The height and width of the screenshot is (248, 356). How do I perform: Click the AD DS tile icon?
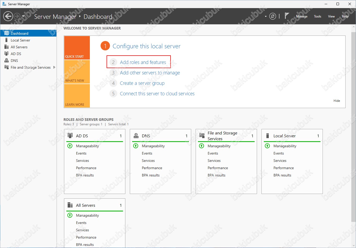[x=70, y=135]
